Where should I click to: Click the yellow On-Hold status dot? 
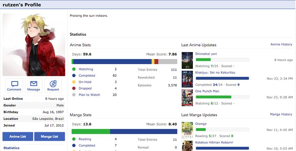tap(74, 82)
